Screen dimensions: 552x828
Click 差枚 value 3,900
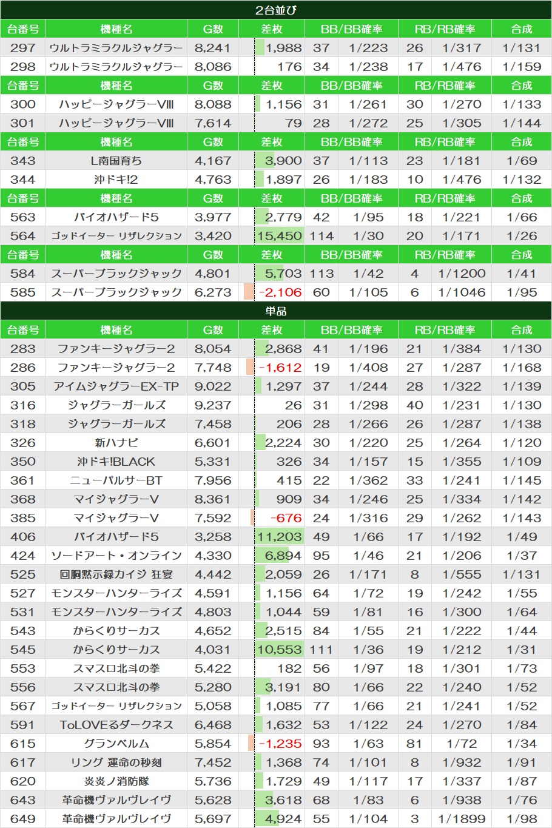pos(283,161)
